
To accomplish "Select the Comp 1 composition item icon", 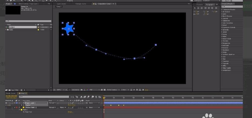I will pos(8,27).
